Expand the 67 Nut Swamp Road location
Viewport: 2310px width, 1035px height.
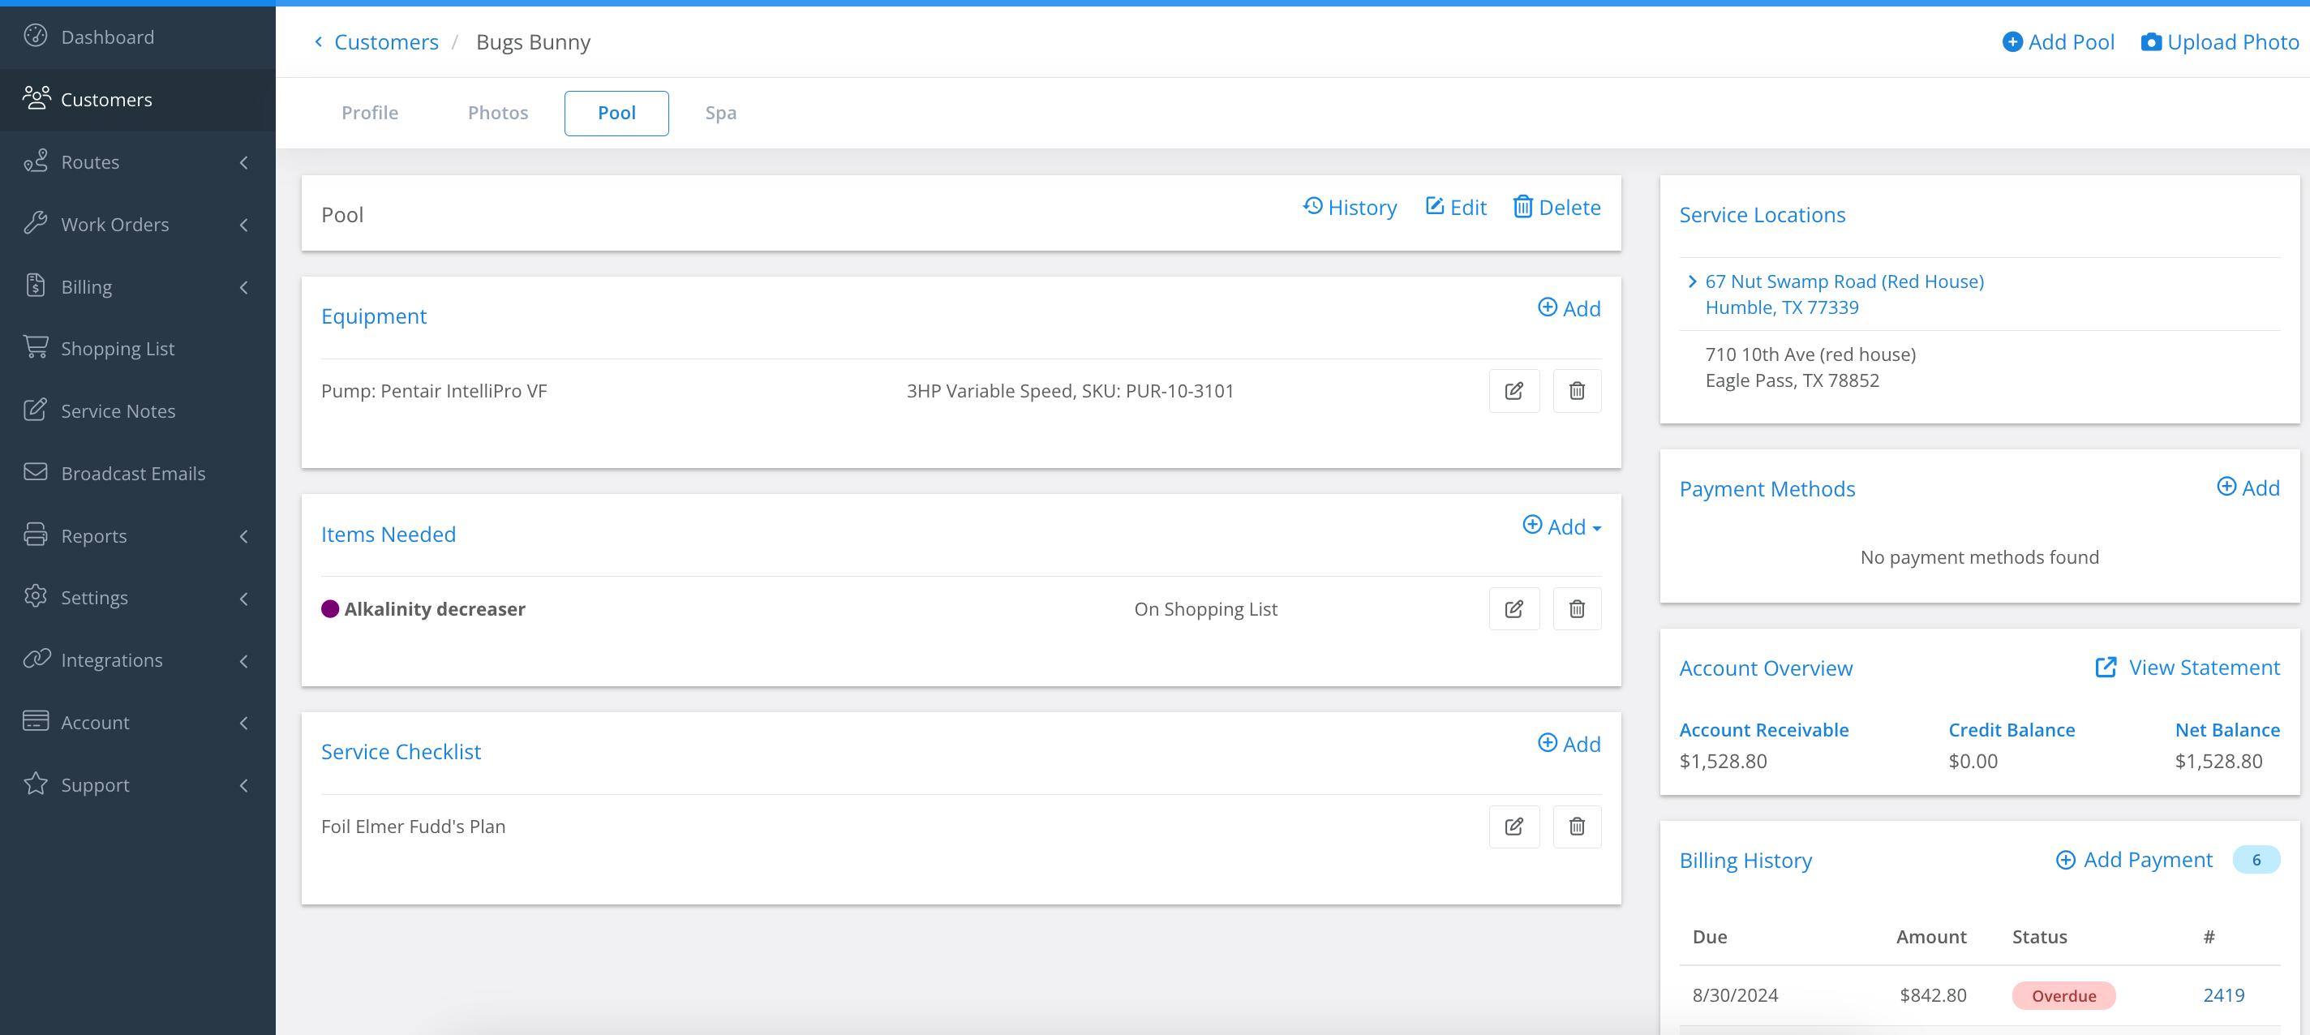point(1692,281)
